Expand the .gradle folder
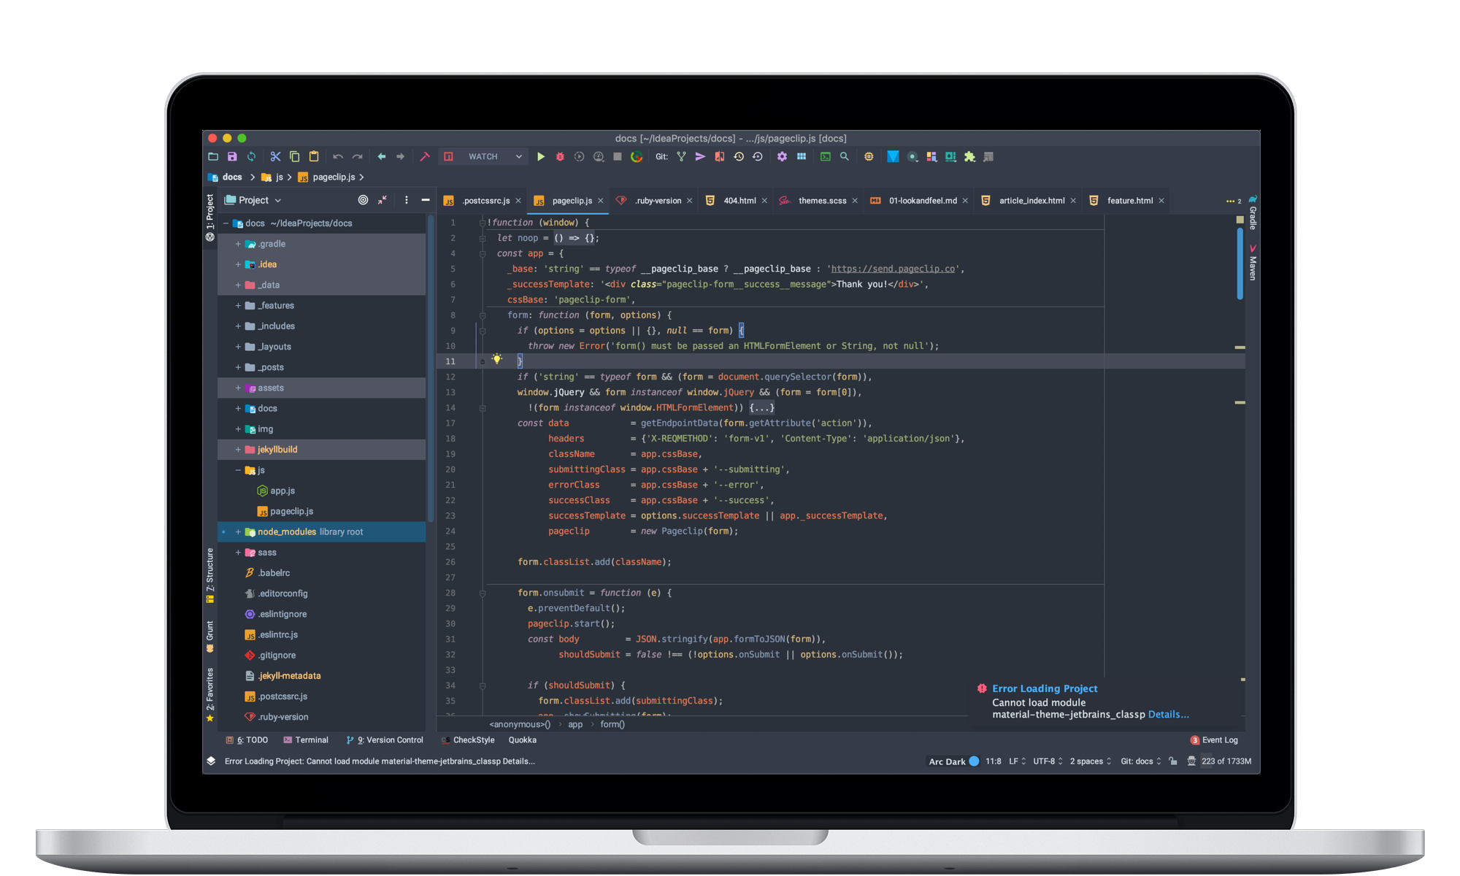This screenshot has width=1460, height=876. coord(238,244)
